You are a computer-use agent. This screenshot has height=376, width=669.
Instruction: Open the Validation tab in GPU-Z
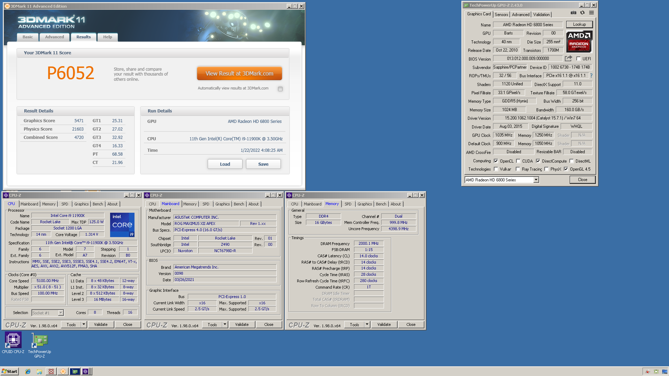click(x=541, y=15)
